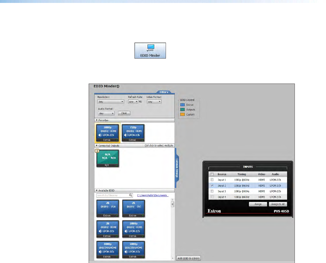Click the Assign button

(x=258, y=204)
